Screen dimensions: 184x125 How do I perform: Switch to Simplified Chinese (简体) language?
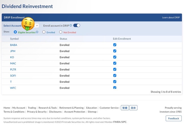(x=133, y=108)
